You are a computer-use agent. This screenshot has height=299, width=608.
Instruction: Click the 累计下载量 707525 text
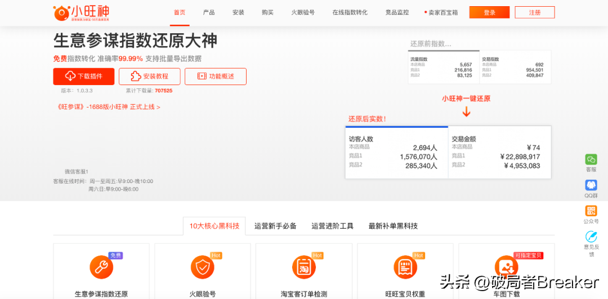pyautogui.click(x=149, y=91)
